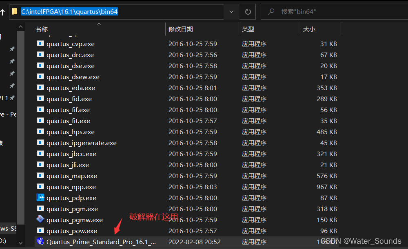Click the quartus_npp.exe file icon
Screen dimensions: 408x249
[40, 186]
